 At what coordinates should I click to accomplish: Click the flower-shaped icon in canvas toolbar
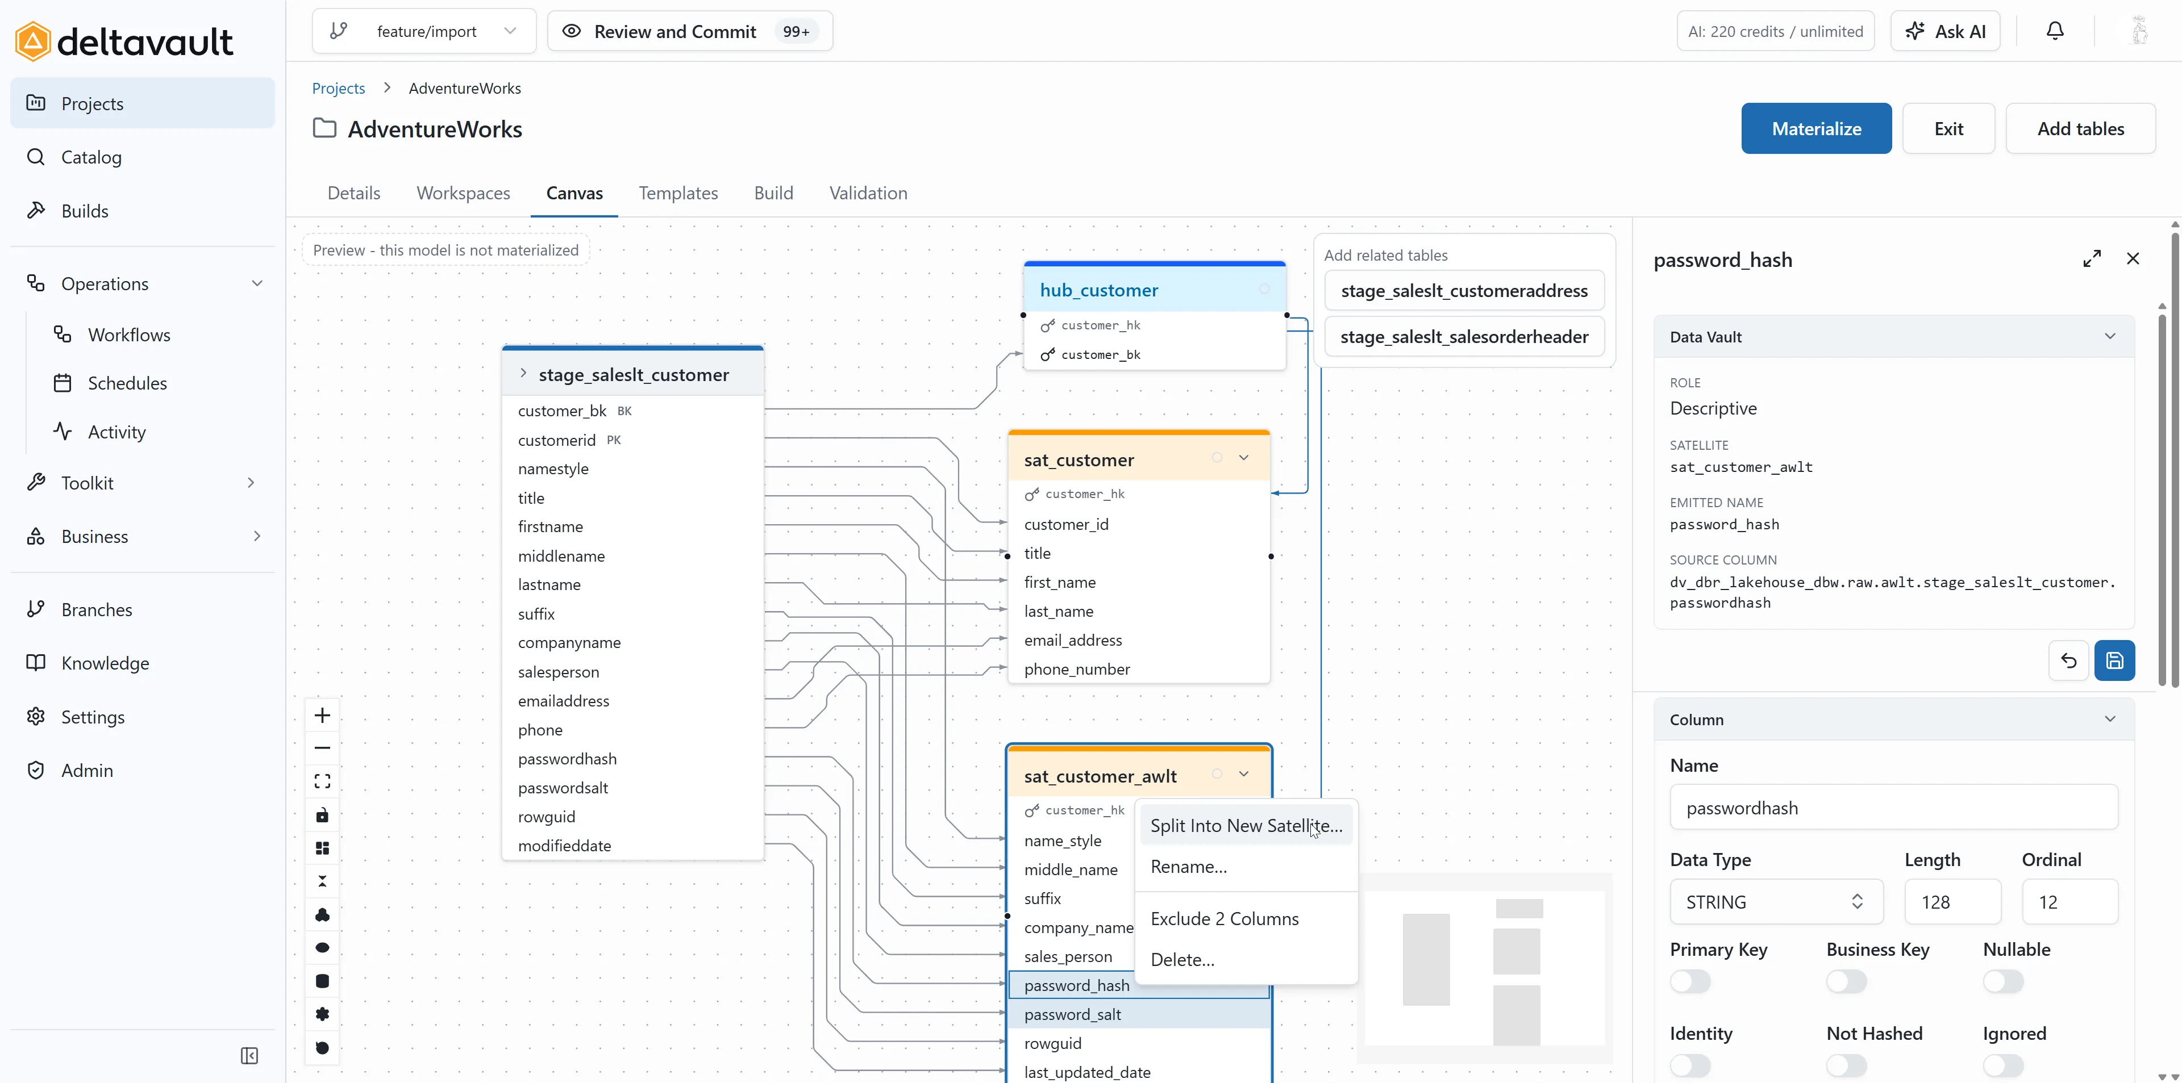click(x=322, y=1014)
